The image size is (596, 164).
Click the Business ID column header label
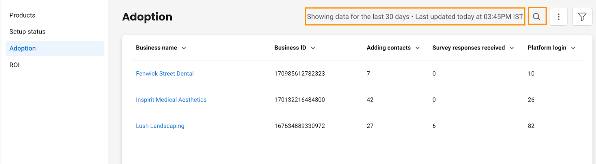click(290, 48)
